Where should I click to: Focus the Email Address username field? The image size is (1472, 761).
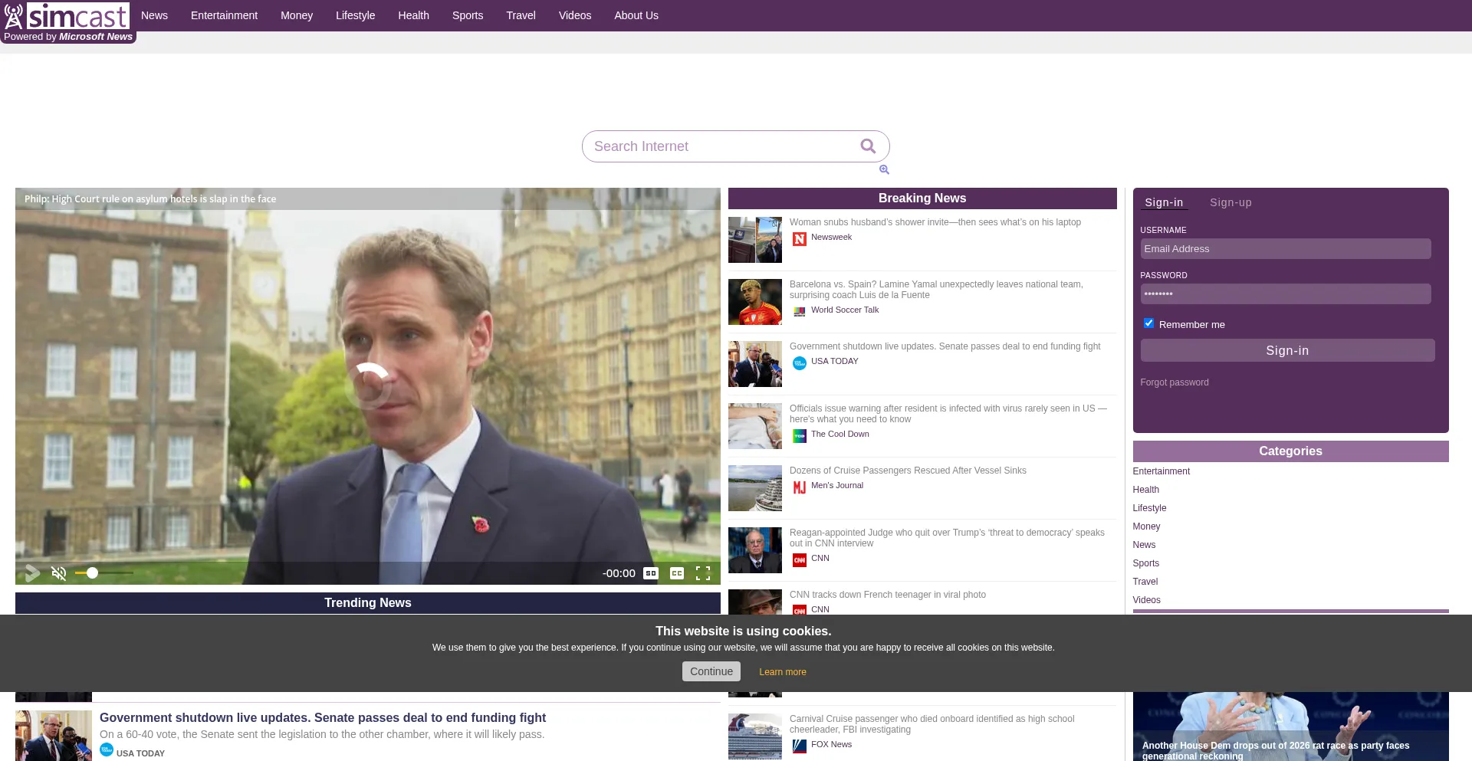click(1285, 249)
